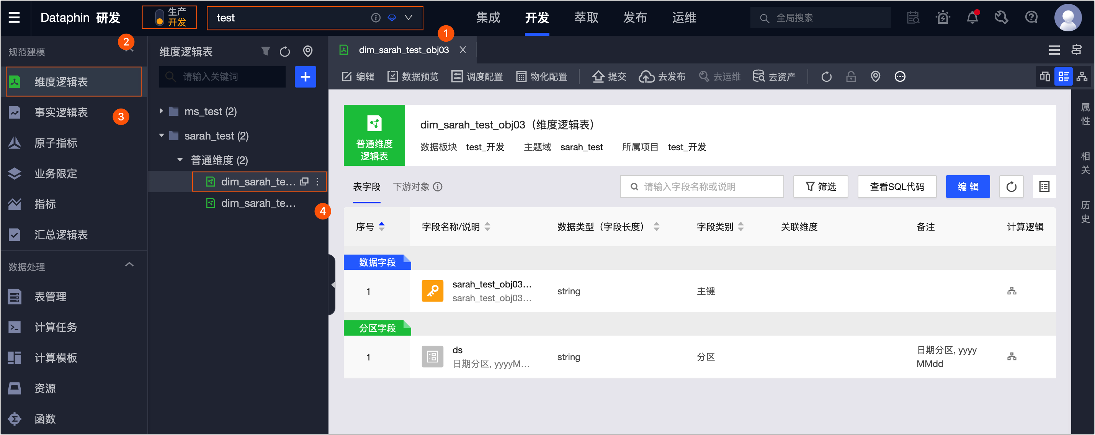Open the test project dropdown
Image resolution: width=1095 pixels, height=435 pixels.
point(408,18)
